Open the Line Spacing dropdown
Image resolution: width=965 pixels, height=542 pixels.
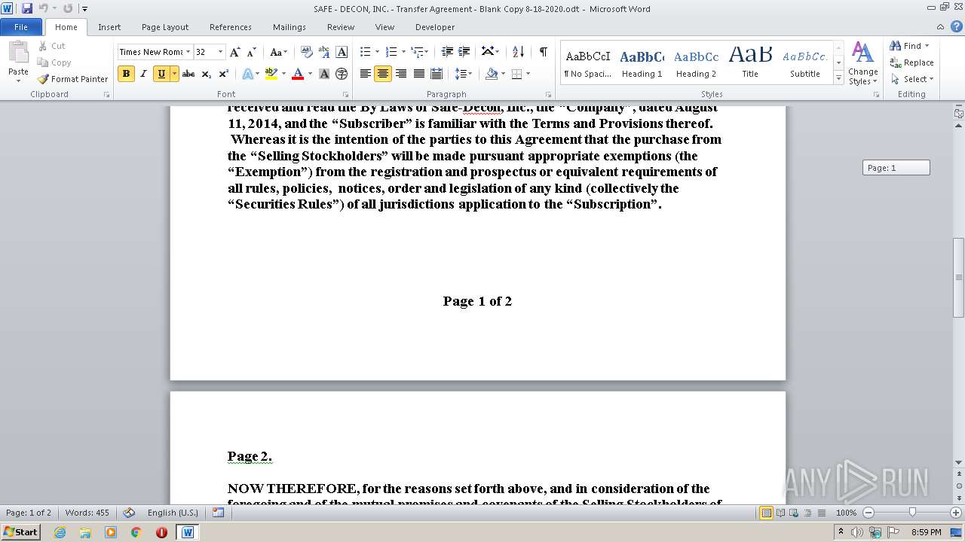pyautogui.click(x=464, y=74)
